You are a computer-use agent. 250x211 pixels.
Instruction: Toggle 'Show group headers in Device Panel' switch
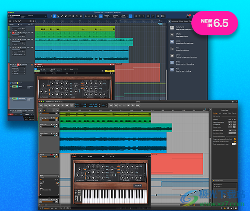235,139
